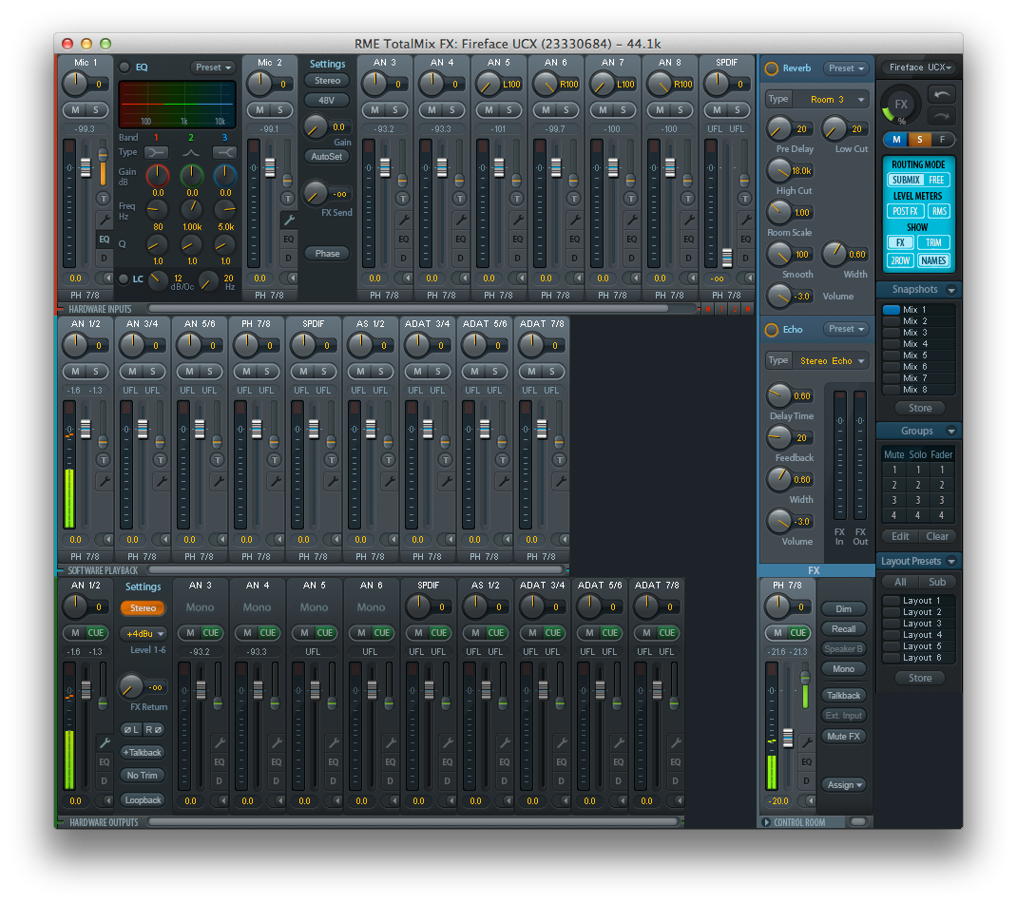Image resolution: width=1017 pixels, height=904 pixels.
Task: Open the Fireface UCX device dropdown
Action: 920,67
